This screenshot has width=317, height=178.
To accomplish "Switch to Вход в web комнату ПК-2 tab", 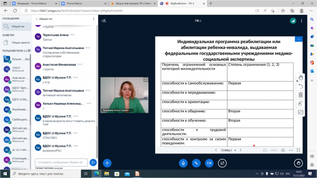I will pos(133,3).
